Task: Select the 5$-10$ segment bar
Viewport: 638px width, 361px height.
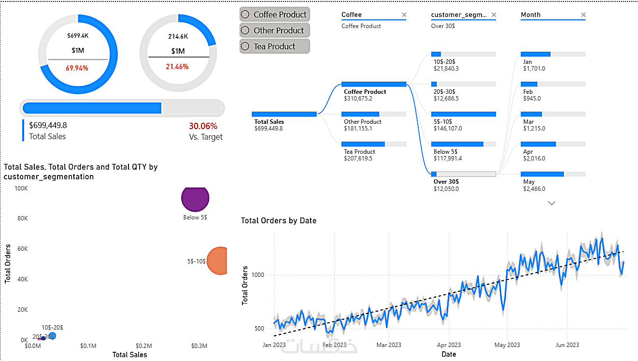Action: [463, 114]
